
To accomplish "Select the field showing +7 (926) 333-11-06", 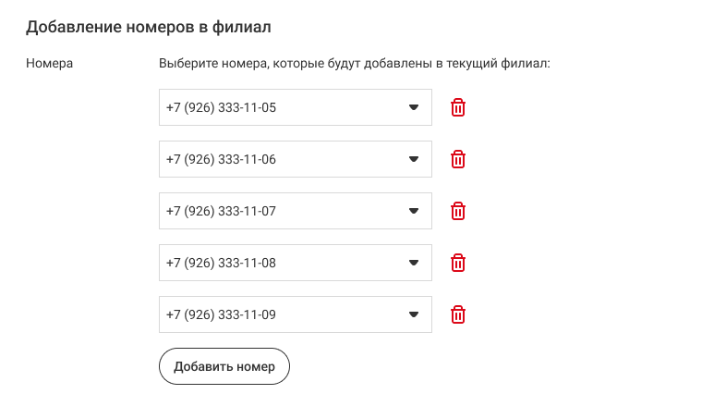I will click(x=222, y=159).
